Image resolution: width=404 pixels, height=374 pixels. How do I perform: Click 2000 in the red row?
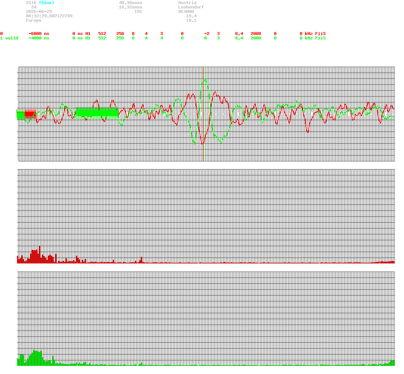point(256,34)
